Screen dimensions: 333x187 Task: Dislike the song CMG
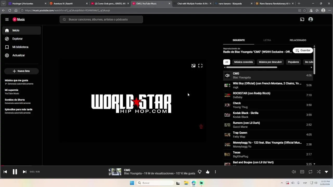[x=200, y=172]
